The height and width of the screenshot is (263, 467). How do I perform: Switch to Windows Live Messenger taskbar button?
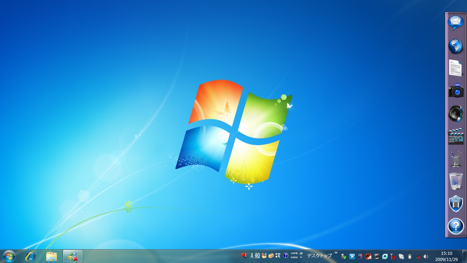[x=73, y=256]
